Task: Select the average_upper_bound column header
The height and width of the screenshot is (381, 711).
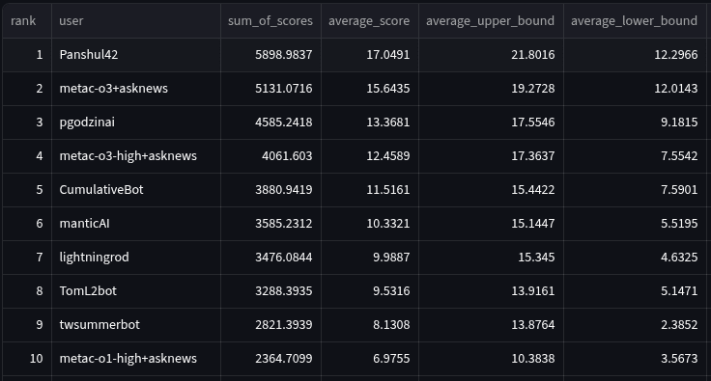Action: [x=491, y=21]
